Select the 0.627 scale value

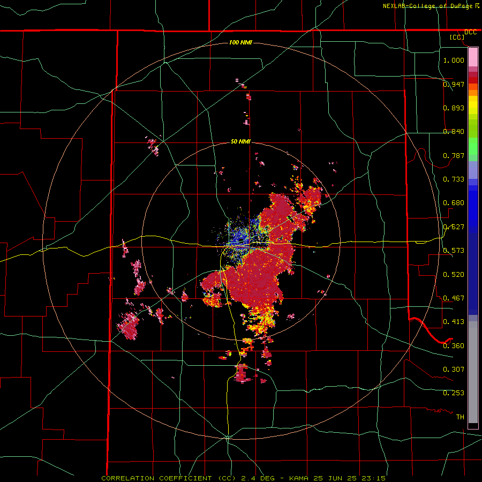[454, 227]
